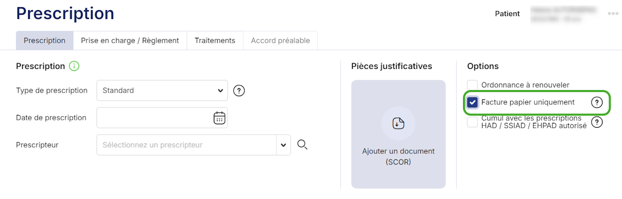The width and height of the screenshot is (622, 199).
Task: Click the magnifier to search a prescripteur
Action: (x=302, y=145)
